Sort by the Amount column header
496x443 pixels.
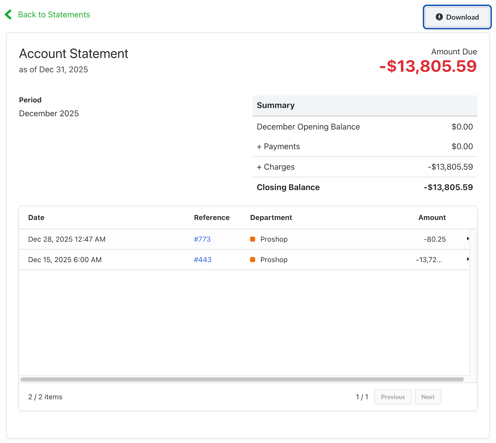tap(432, 217)
